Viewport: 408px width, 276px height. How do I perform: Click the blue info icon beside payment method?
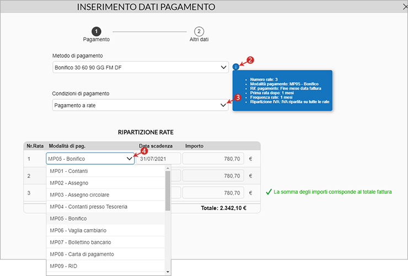point(236,67)
